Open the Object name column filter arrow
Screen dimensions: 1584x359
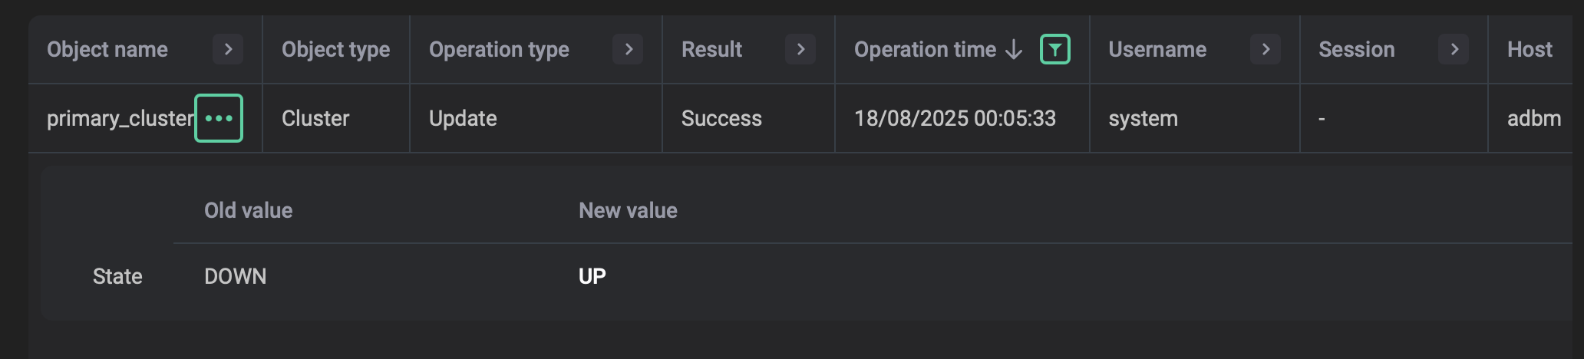[228, 49]
